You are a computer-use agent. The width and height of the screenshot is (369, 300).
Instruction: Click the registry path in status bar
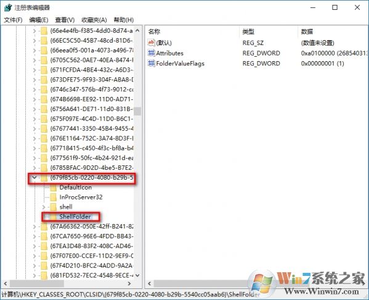[131, 294]
